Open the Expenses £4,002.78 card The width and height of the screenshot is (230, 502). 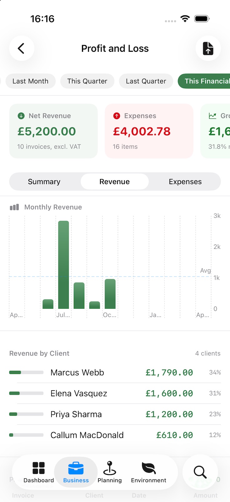pyautogui.click(x=149, y=131)
